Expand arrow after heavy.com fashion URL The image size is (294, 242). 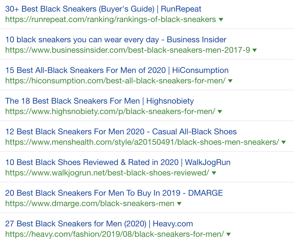(228, 234)
